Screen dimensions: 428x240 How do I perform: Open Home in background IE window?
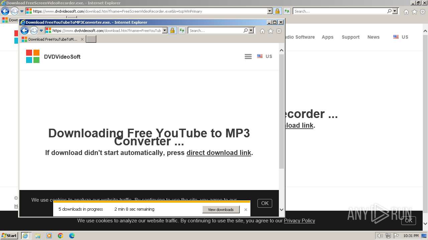click(x=406, y=12)
